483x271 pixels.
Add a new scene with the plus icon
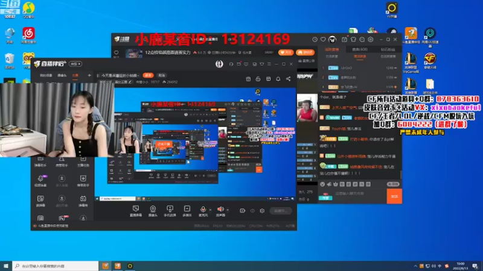pyautogui.click(x=89, y=75)
